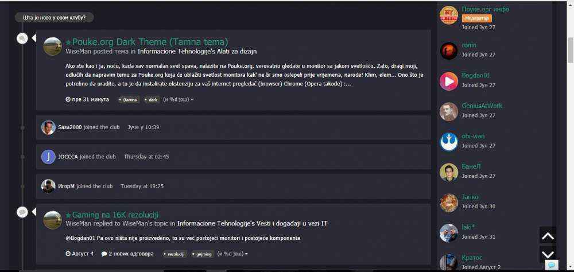574x272 pixels.
Task: Open Bogdan01 play-button avatar
Action: click(449, 81)
